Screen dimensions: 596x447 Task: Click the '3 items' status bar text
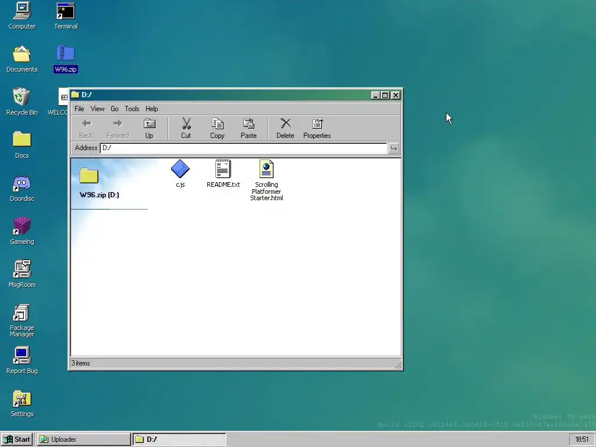pyautogui.click(x=80, y=363)
